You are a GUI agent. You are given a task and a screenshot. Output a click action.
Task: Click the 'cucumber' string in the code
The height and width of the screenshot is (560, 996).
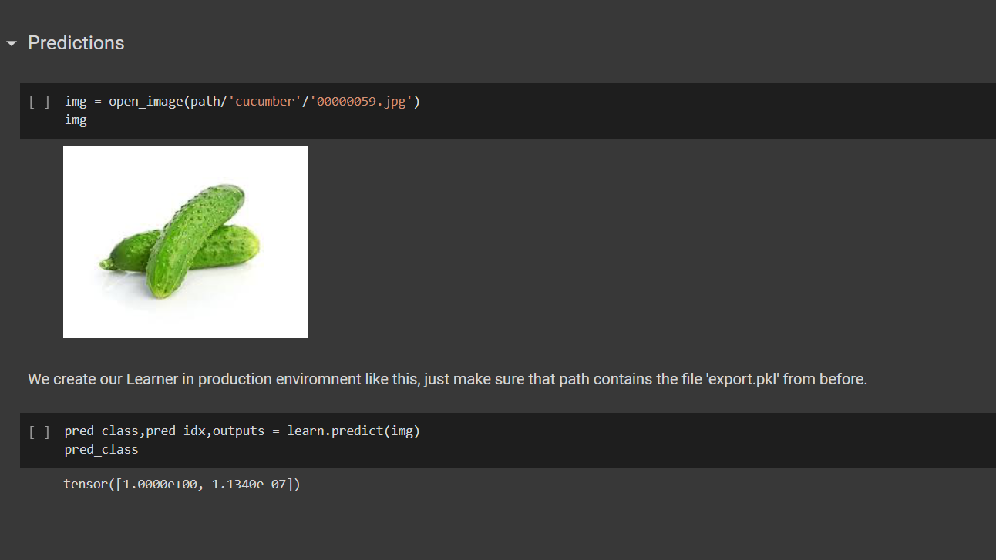pos(267,101)
